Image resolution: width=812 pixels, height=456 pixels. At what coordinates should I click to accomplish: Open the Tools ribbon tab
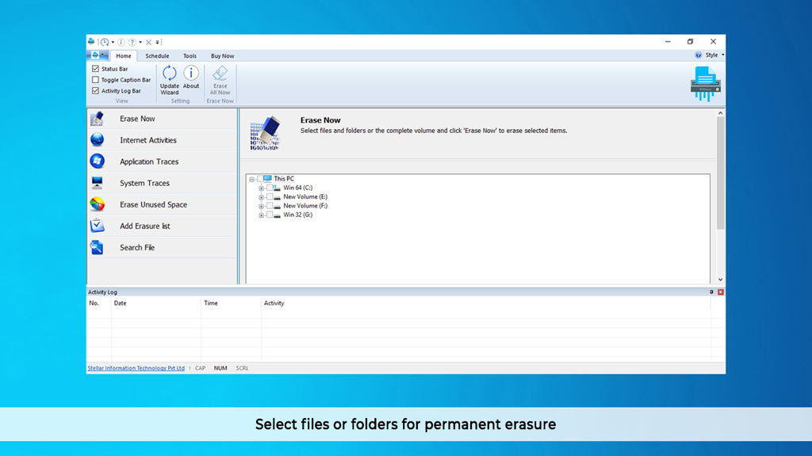click(190, 56)
